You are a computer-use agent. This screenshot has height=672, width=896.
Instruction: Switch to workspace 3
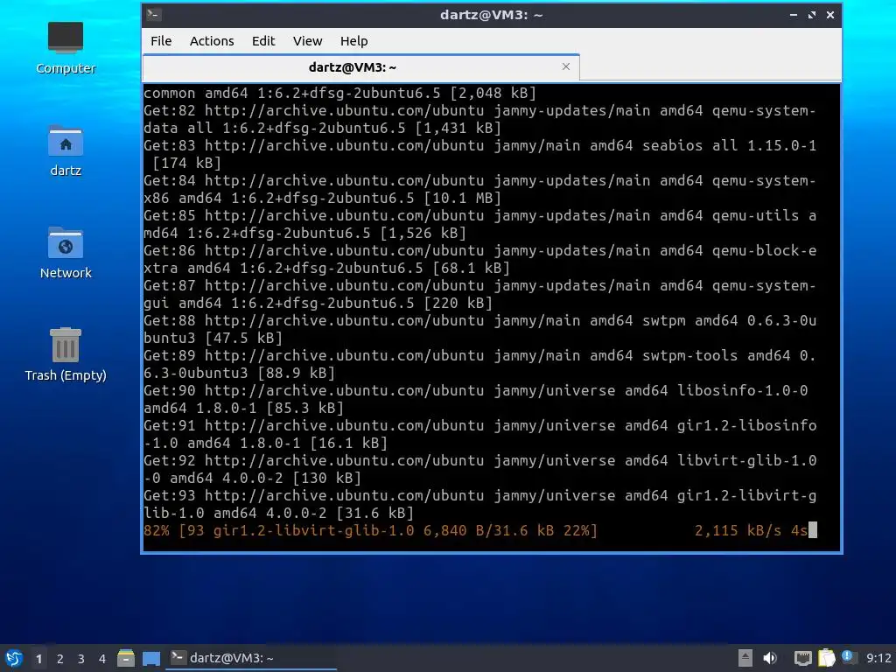pos(81,659)
